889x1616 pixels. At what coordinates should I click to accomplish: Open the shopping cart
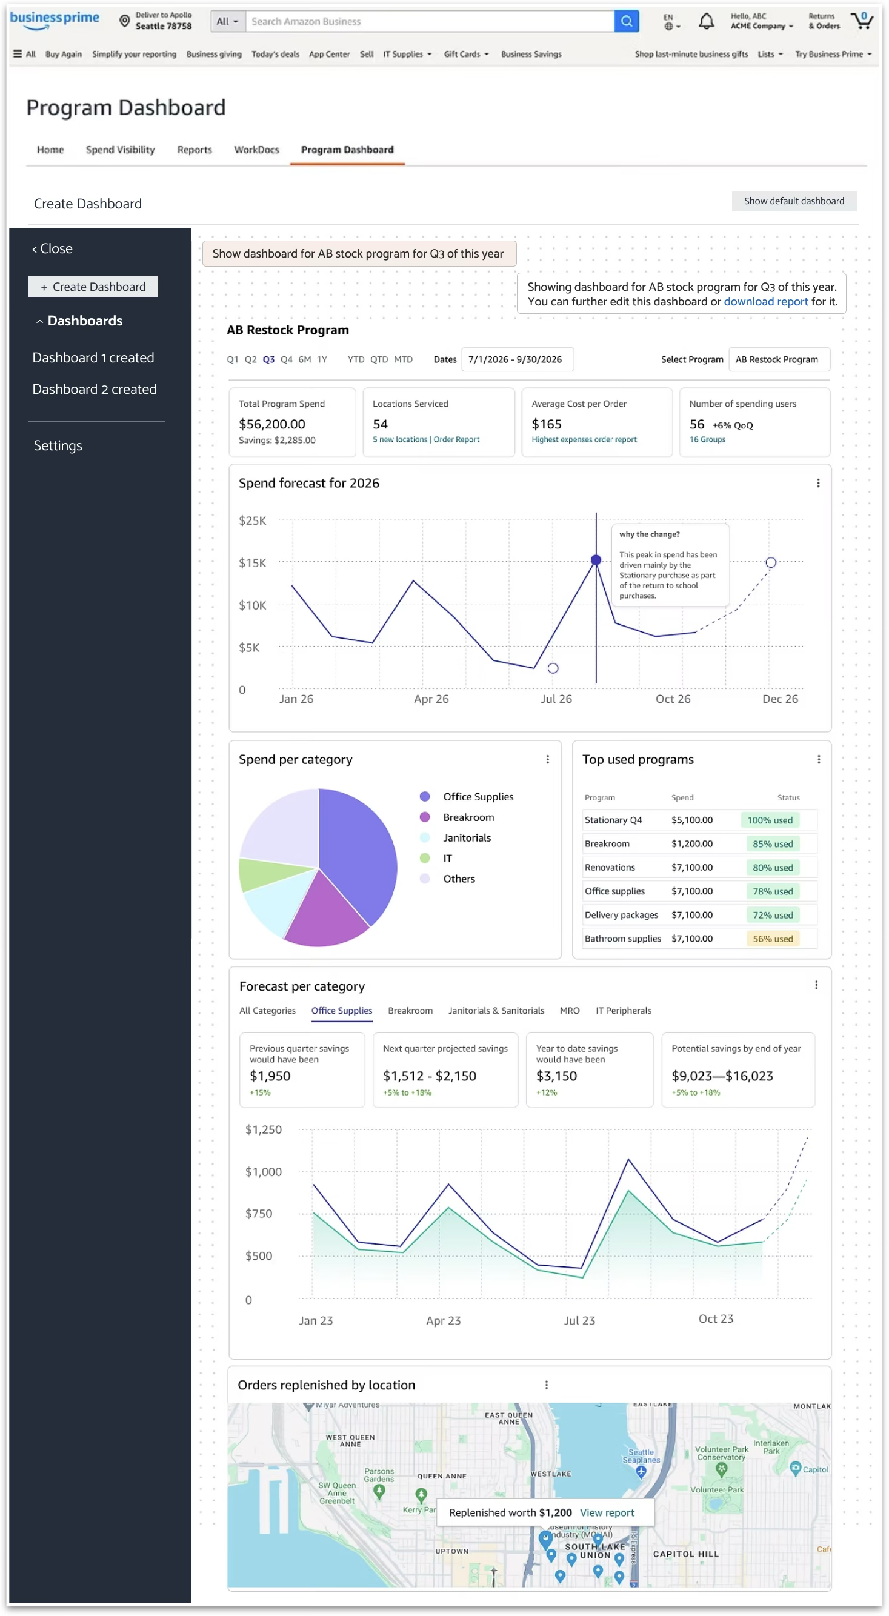click(861, 21)
